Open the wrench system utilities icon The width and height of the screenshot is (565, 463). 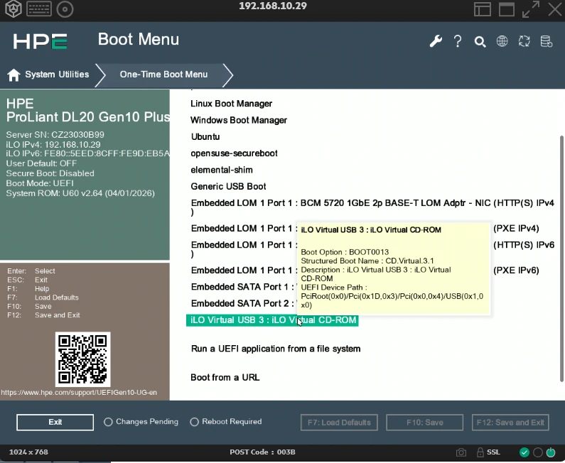[x=436, y=41]
